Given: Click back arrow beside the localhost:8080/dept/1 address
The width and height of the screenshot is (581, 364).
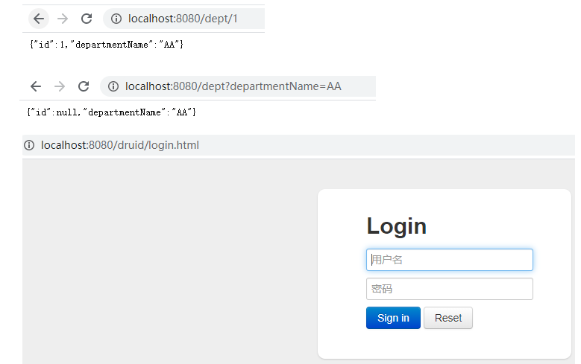Looking at the screenshot, I should 39,19.
